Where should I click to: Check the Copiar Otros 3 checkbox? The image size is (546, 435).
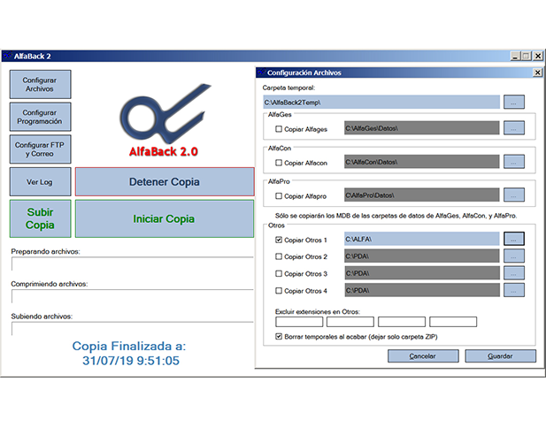coord(279,273)
